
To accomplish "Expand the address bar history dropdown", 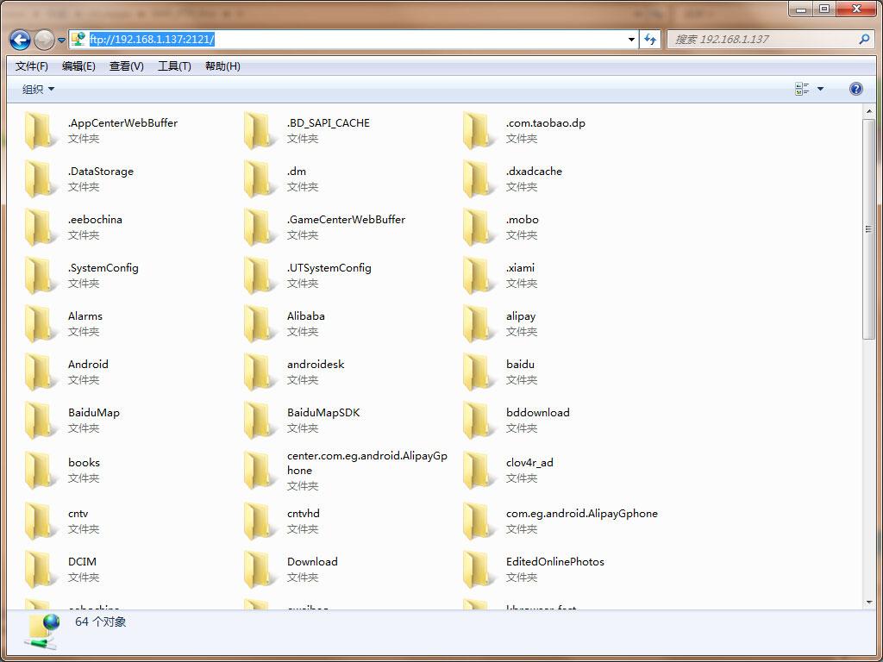I will (632, 40).
